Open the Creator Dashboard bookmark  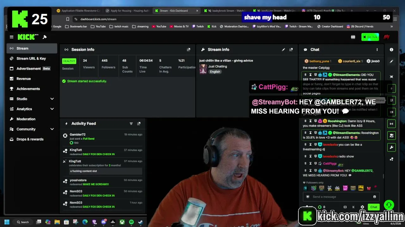(x=330, y=26)
